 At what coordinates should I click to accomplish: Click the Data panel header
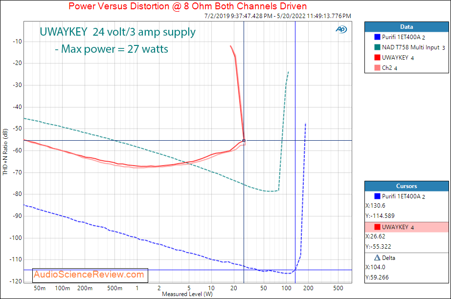point(406,27)
